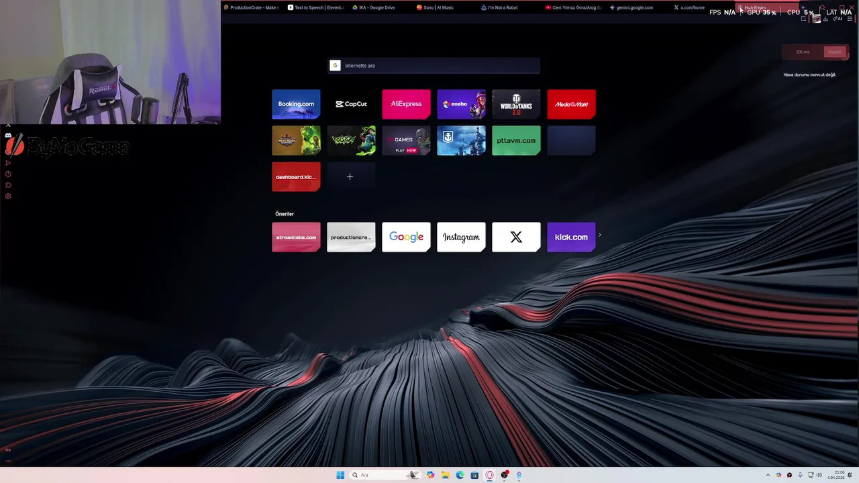Image resolution: width=859 pixels, height=483 pixels.
Task: Show hidden system tray icons
Action: 768,475
